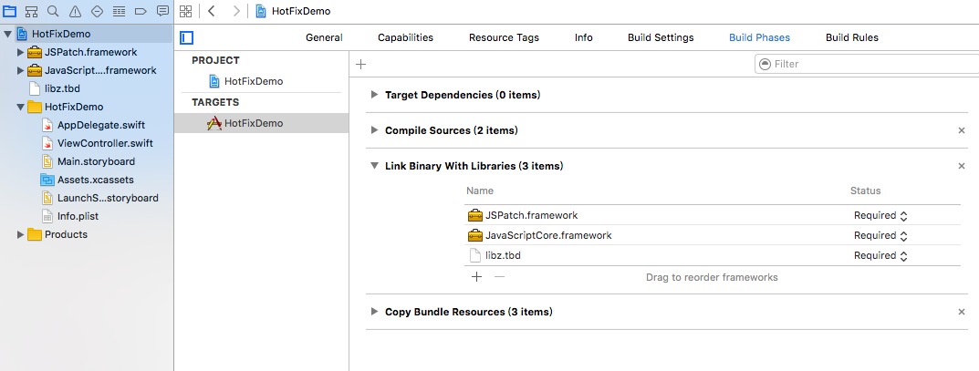This screenshot has height=371, width=979.
Task: Toggle the project and targets list panel
Action: click(187, 37)
